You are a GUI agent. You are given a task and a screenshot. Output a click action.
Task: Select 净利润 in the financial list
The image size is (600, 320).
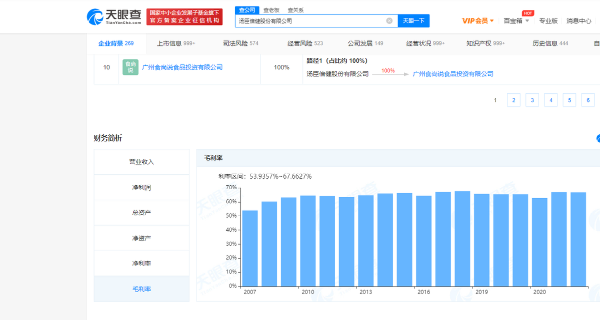pyautogui.click(x=141, y=188)
